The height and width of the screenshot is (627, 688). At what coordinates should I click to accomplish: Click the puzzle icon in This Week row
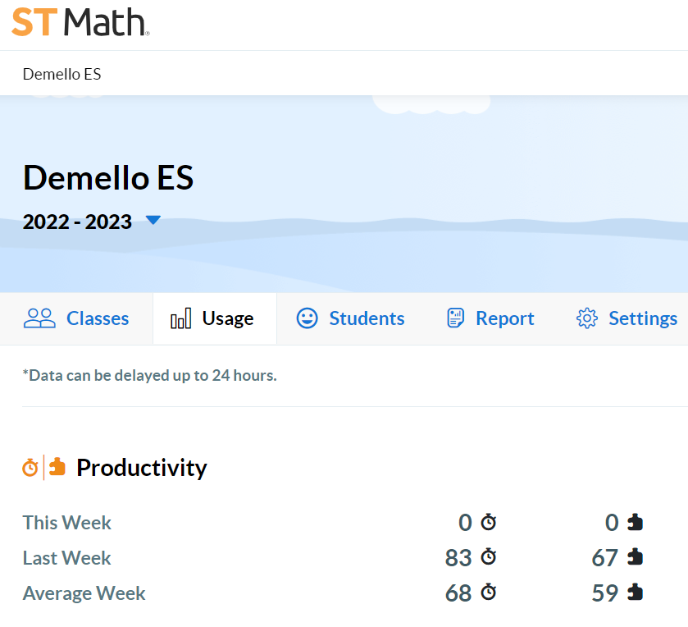click(635, 522)
